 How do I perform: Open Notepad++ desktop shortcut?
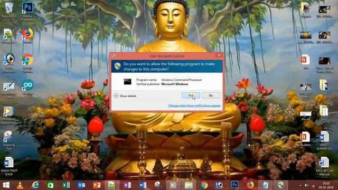pos(9,36)
